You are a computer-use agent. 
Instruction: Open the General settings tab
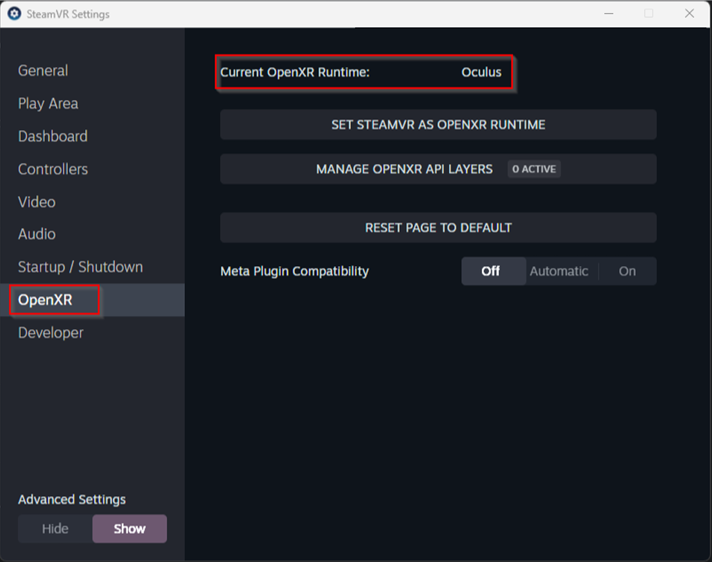43,71
